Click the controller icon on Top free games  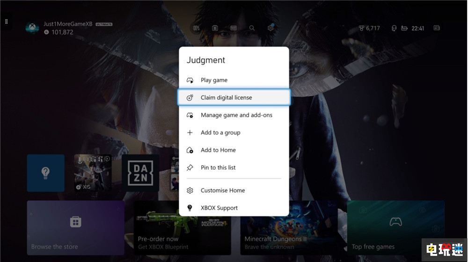click(x=396, y=222)
